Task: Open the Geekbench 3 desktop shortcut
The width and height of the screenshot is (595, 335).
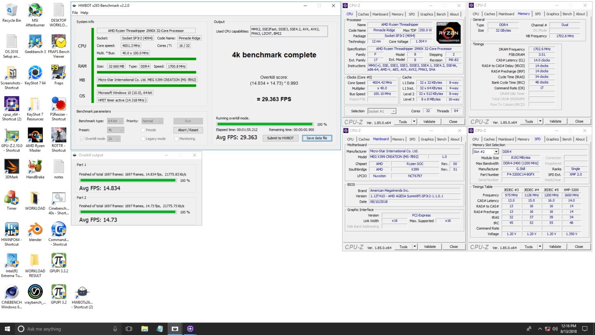Action: coord(35,44)
